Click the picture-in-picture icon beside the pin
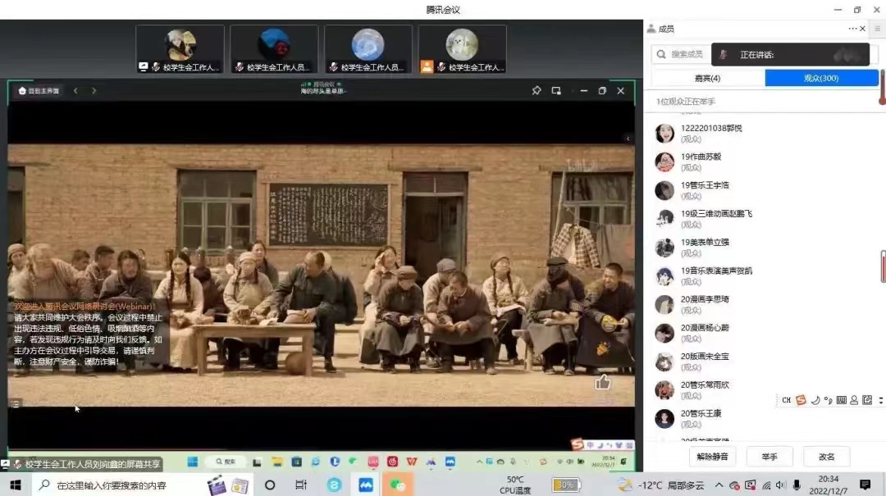886x496 pixels. [x=556, y=90]
